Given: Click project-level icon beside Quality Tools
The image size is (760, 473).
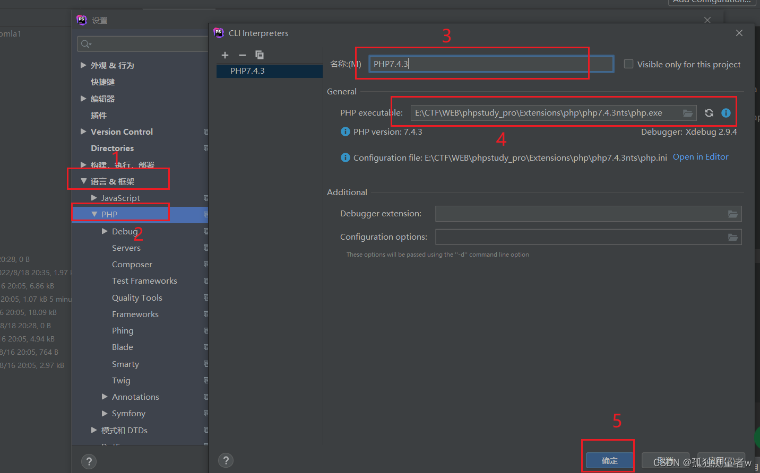Looking at the screenshot, I should pos(206,297).
